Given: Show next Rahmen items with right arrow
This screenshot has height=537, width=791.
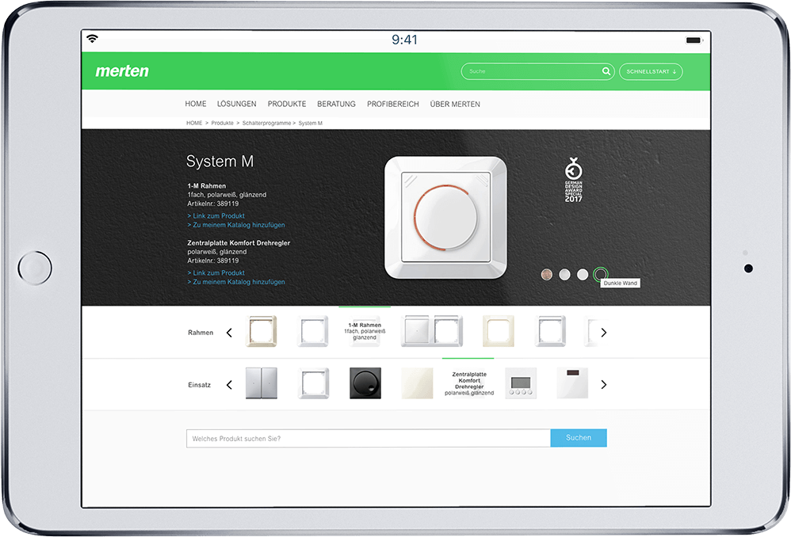Looking at the screenshot, I should point(603,333).
